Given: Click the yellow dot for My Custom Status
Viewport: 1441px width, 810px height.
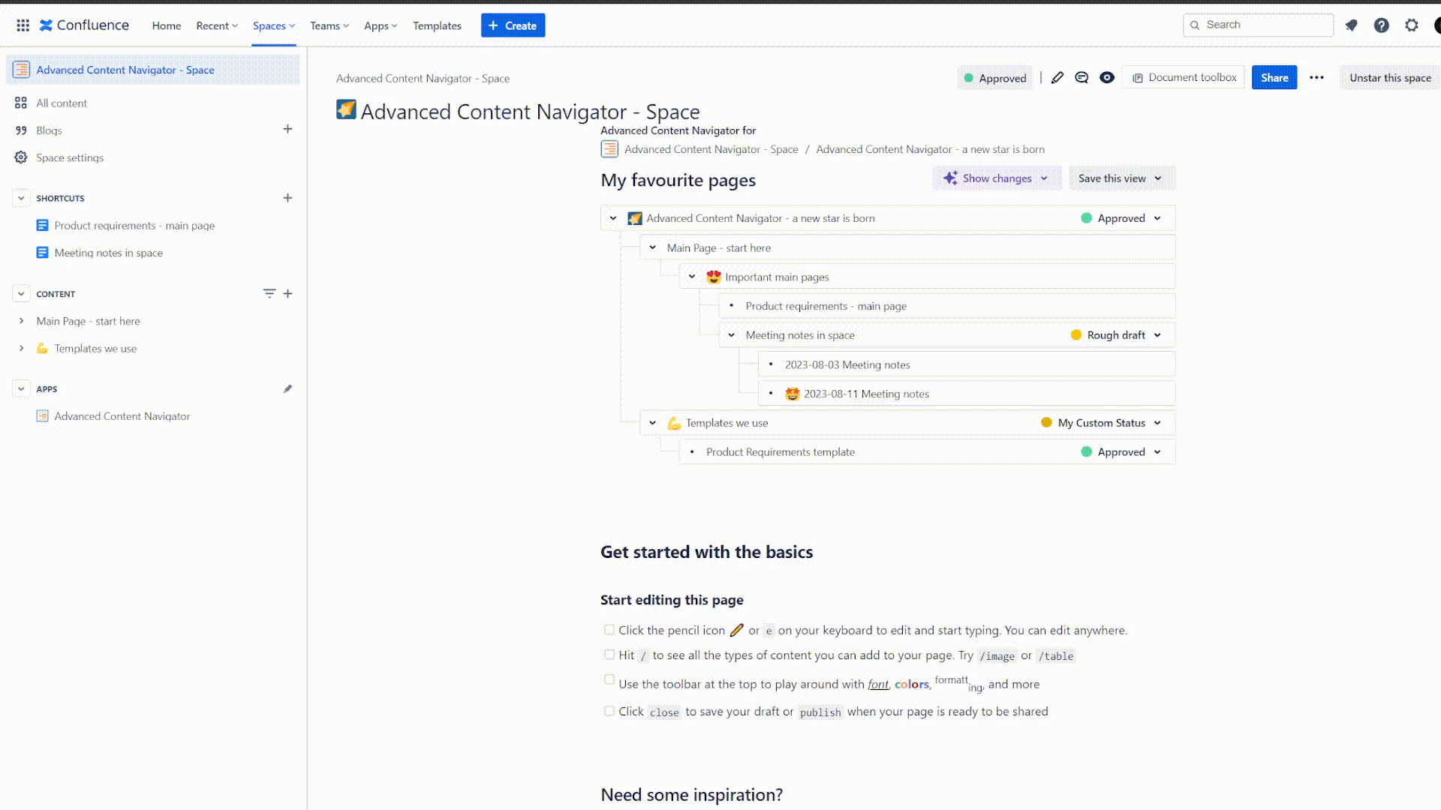Looking at the screenshot, I should 1046,423.
